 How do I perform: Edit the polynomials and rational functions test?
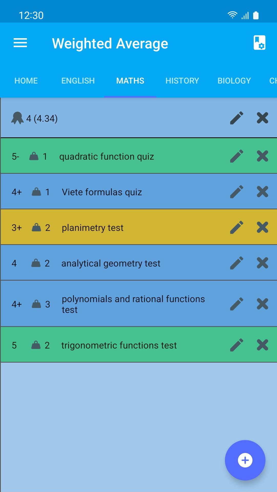click(x=236, y=304)
